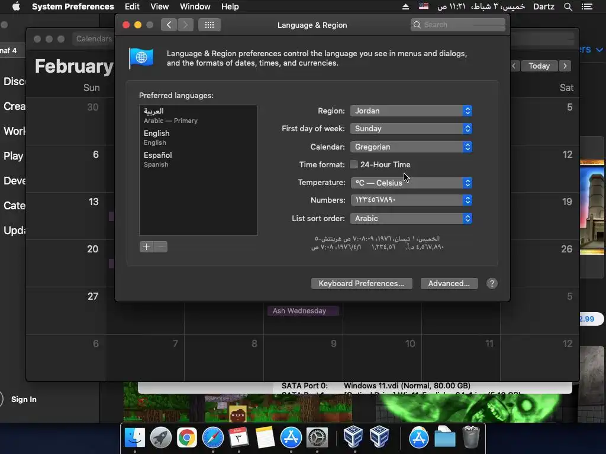This screenshot has width=606, height=454.
Task: Open Numbers format dropdown
Action: pyautogui.click(x=411, y=200)
